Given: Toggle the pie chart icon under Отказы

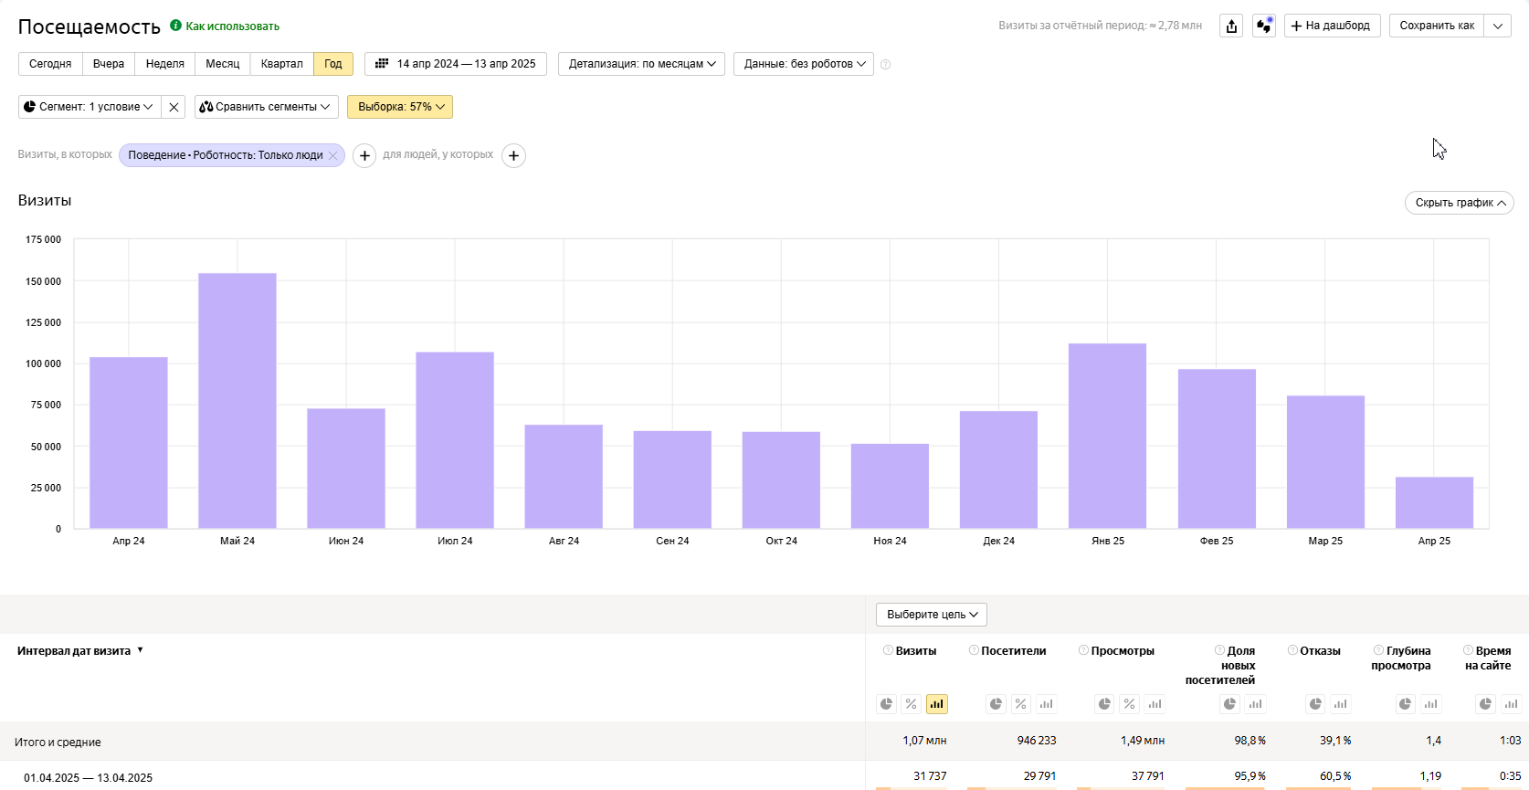Looking at the screenshot, I should click(1315, 704).
